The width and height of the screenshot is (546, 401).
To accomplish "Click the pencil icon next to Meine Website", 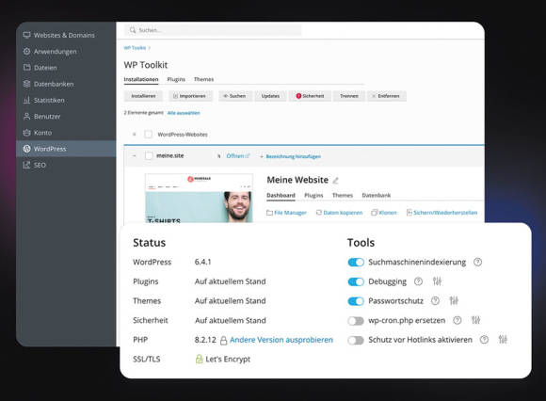I will click(x=335, y=181).
